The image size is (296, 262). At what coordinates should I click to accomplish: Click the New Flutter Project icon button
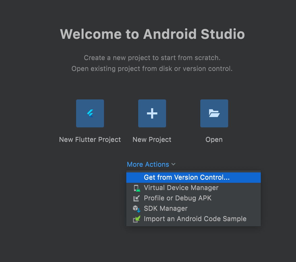coord(90,113)
